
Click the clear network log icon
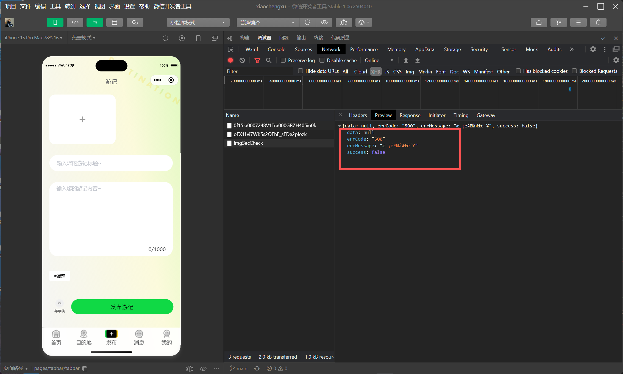tap(242, 60)
